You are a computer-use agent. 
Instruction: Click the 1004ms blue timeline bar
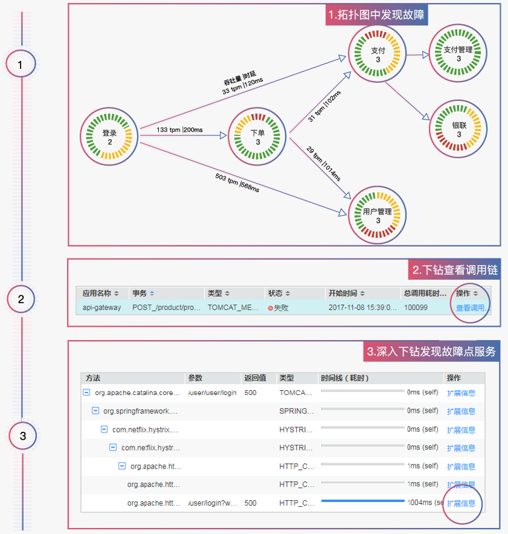point(362,501)
